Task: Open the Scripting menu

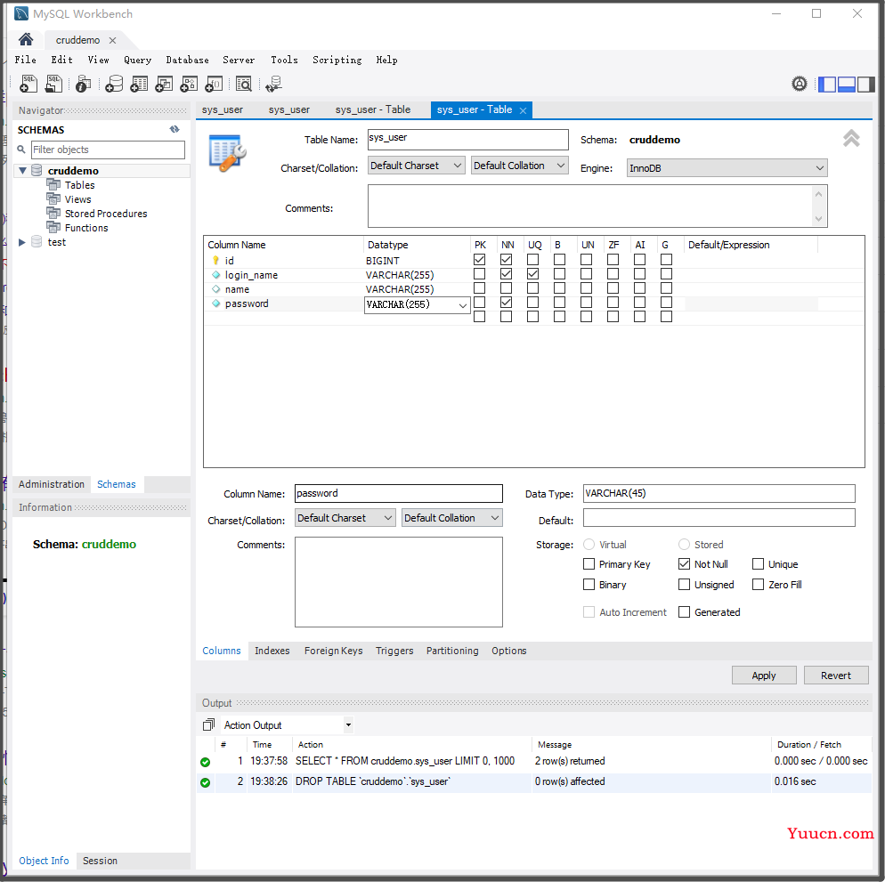Action: coord(337,60)
